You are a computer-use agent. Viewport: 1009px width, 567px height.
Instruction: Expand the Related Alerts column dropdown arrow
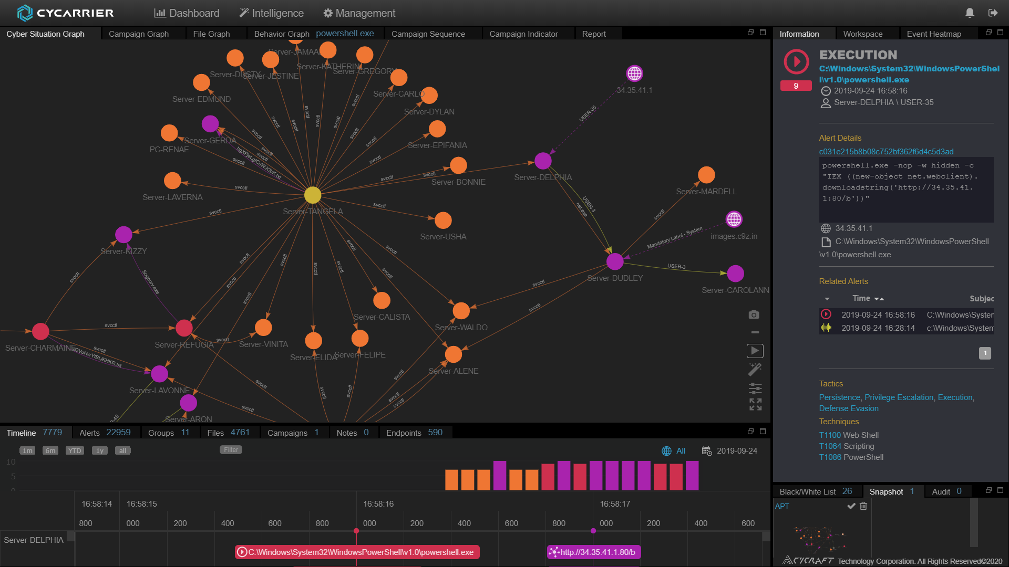tap(827, 299)
